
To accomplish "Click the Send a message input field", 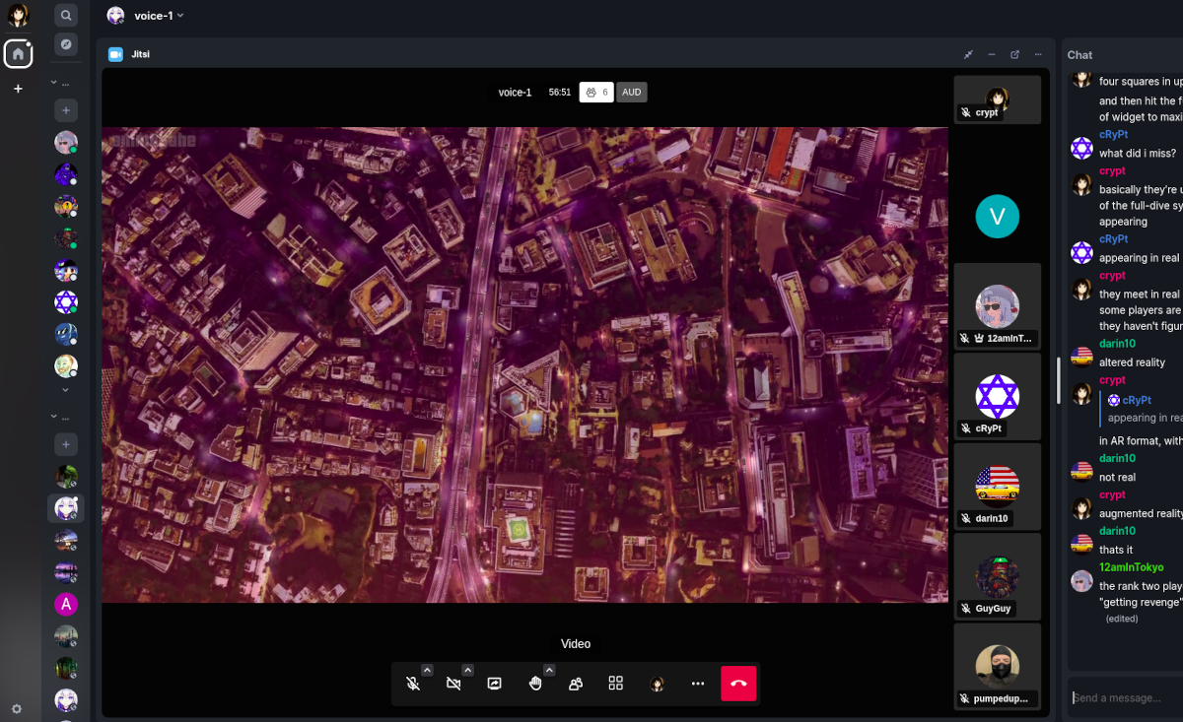I will pyautogui.click(x=1124, y=698).
